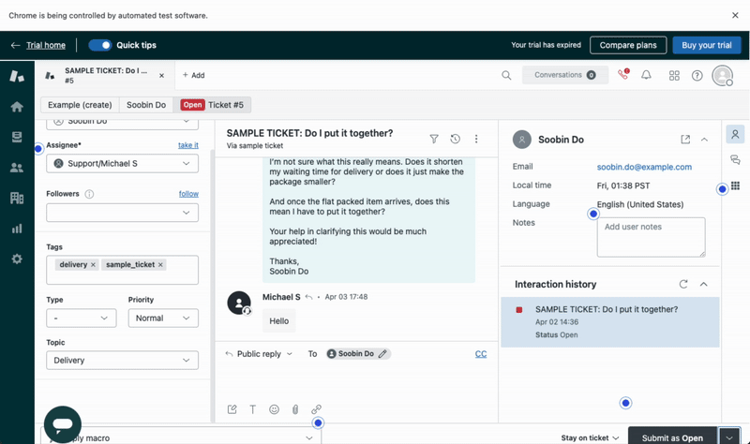Screen dimensions: 750x444
Task: Open the help question mark icon
Action: 697,76
